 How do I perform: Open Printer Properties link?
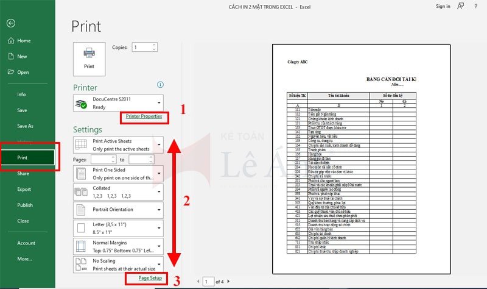pos(144,116)
